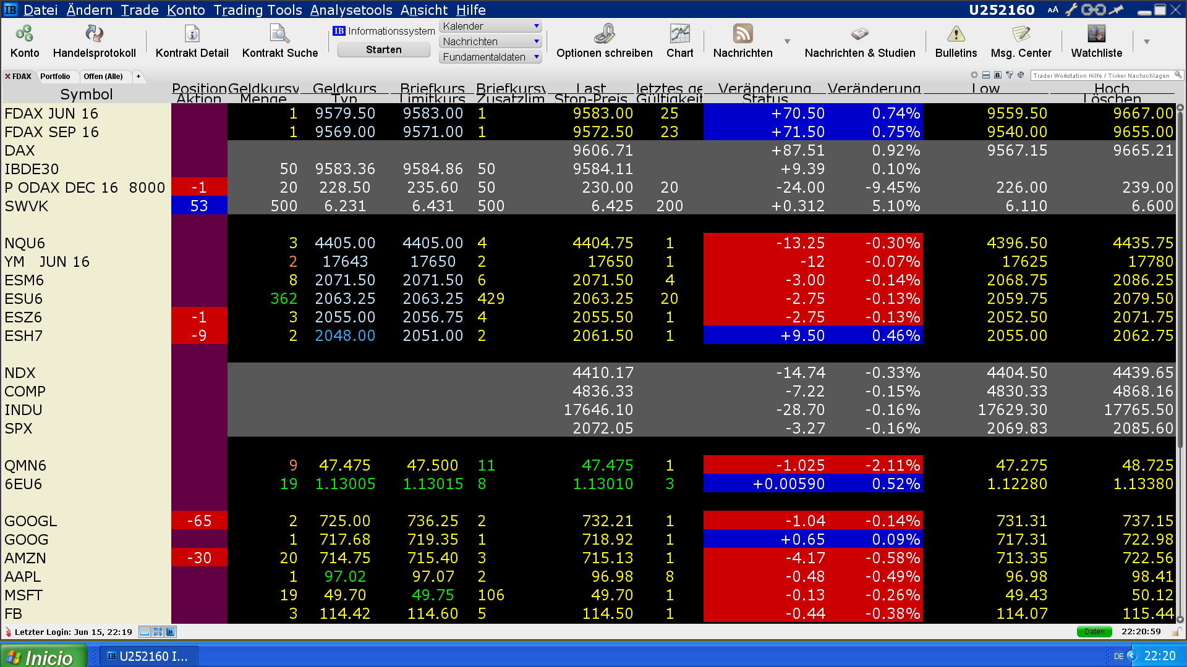Toggle the pin window icon
Image resolution: width=1187 pixels, height=667 pixels.
[1117, 10]
